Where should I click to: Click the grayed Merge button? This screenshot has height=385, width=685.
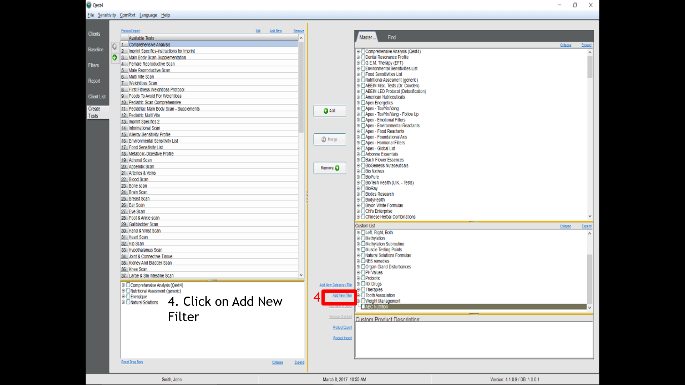(329, 139)
